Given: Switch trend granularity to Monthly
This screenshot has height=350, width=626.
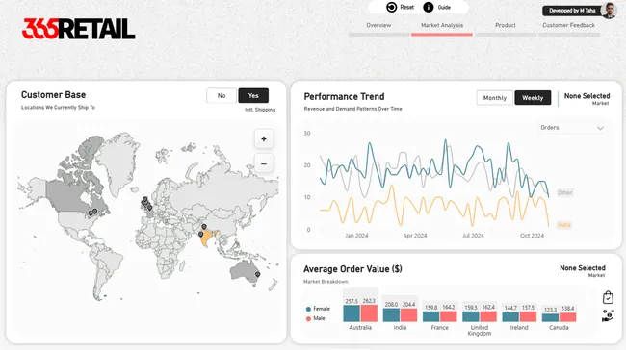Looking at the screenshot, I should click(495, 98).
